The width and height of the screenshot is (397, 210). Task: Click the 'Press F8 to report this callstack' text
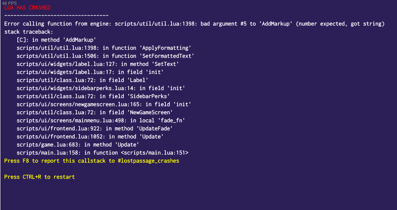pyautogui.click(x=92, y=161)
